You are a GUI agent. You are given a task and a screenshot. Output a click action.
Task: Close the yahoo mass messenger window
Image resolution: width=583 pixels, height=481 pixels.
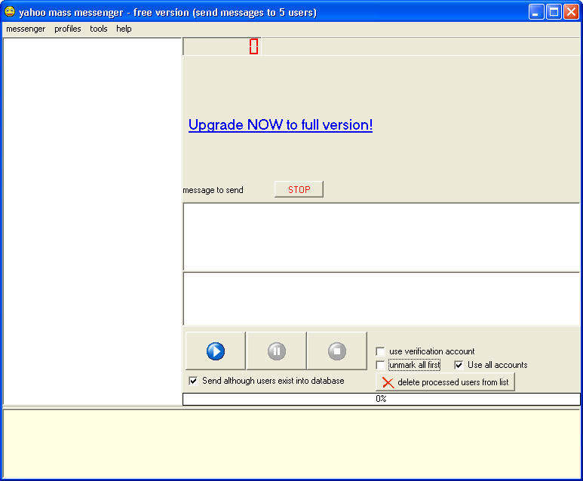571,12
